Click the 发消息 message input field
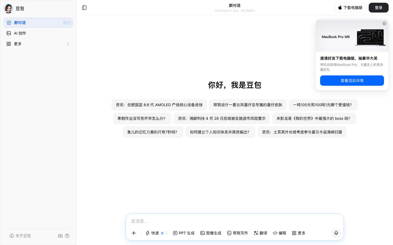This screenshot has width=393, height=245. point(235,221)
